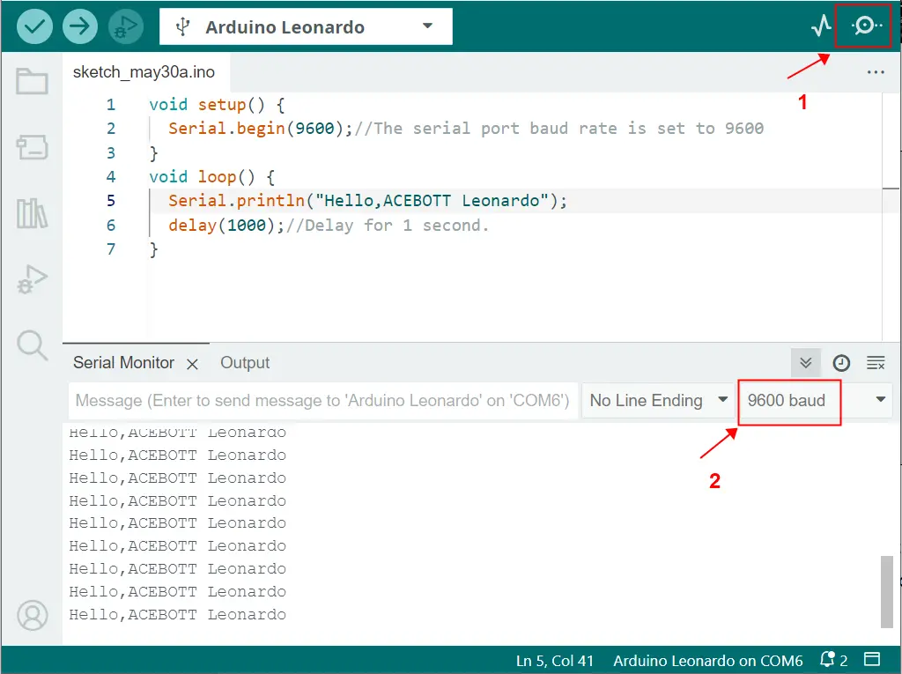The height and width of the screenshot is (674, 902).
Task: Open the 9600 baud rate dropdown
Action: click(815, 400)
